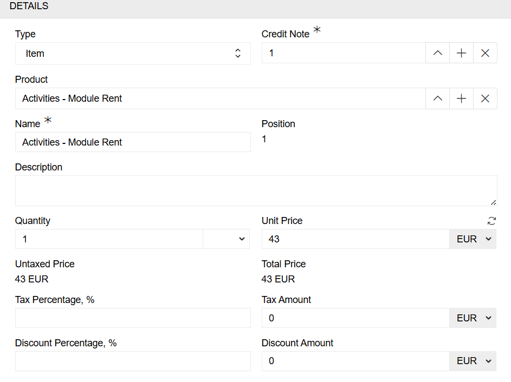Viewport: 511px width, 382px height.
Task: Open the Type dropdown showing Item
Action: tap(133, 54)
